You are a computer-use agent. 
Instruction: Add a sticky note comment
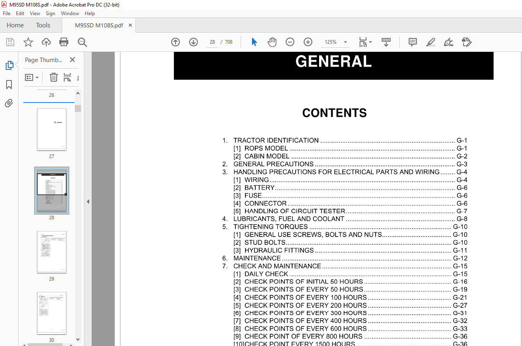(413, 42)
